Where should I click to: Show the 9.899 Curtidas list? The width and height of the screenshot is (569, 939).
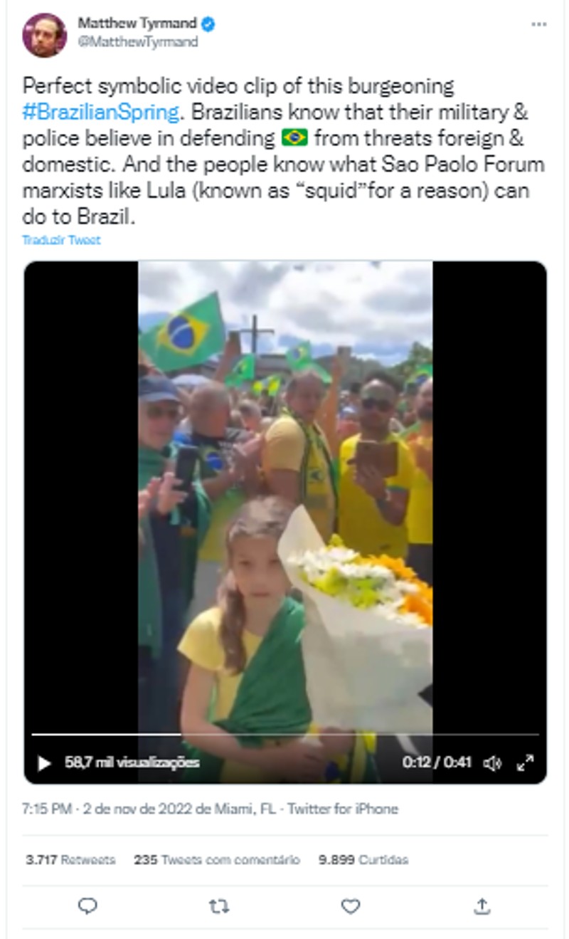pyautogui.click(x=363, y=860)
